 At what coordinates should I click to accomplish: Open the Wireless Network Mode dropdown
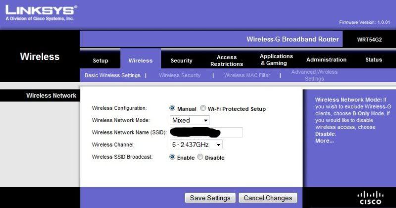coord(190,120)
